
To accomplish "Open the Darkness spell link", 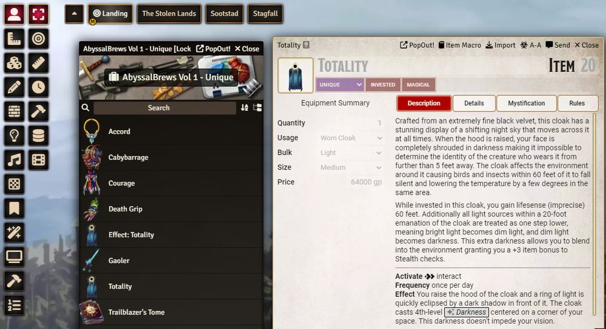I will (x=467, y=312).
